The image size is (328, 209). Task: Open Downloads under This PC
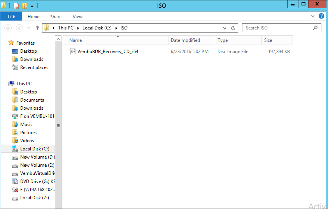(32, 108)
